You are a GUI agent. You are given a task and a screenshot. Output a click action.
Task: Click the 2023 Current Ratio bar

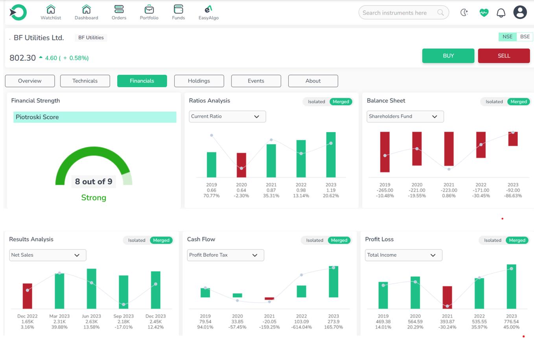point(331,154)
